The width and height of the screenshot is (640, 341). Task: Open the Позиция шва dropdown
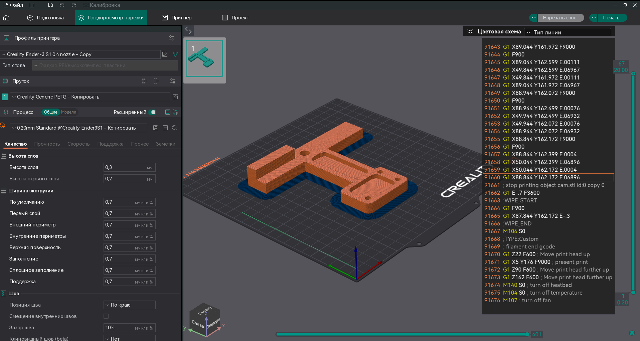130,305
